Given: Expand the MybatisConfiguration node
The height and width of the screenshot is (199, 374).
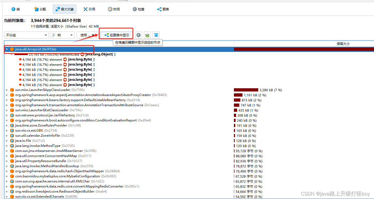Looking at the screenshot, I should point(7,176).
